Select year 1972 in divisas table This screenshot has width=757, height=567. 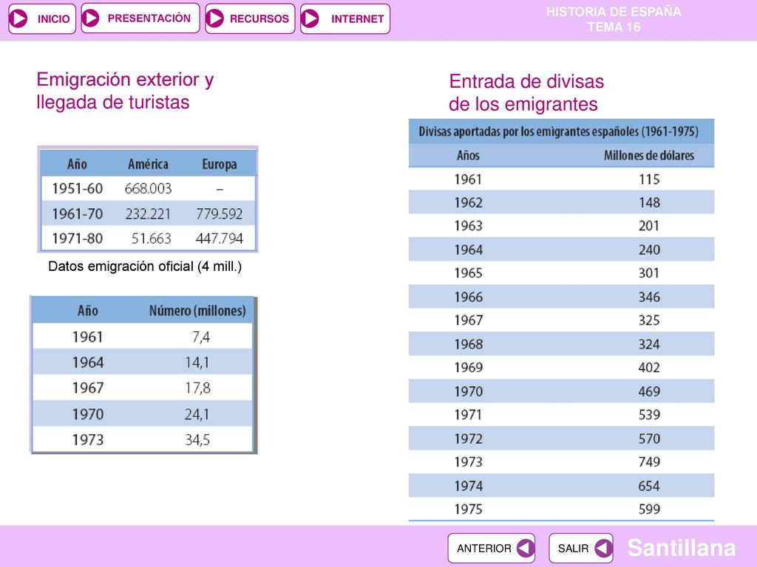pyautogui.click(x=468, y=439)
